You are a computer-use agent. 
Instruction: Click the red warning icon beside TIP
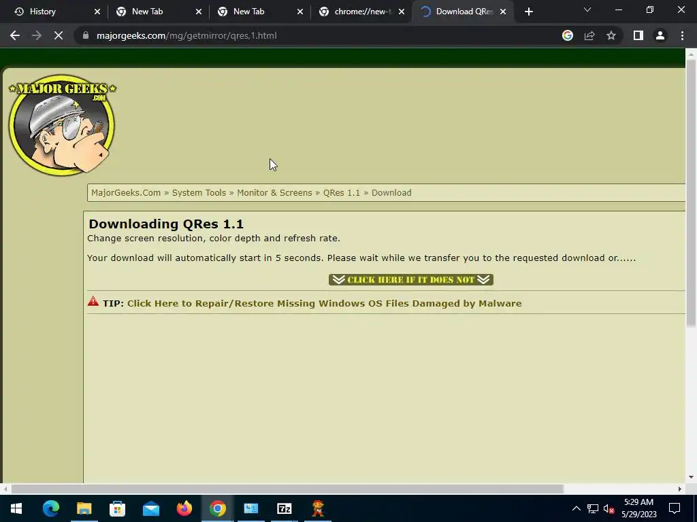point(93,301)
